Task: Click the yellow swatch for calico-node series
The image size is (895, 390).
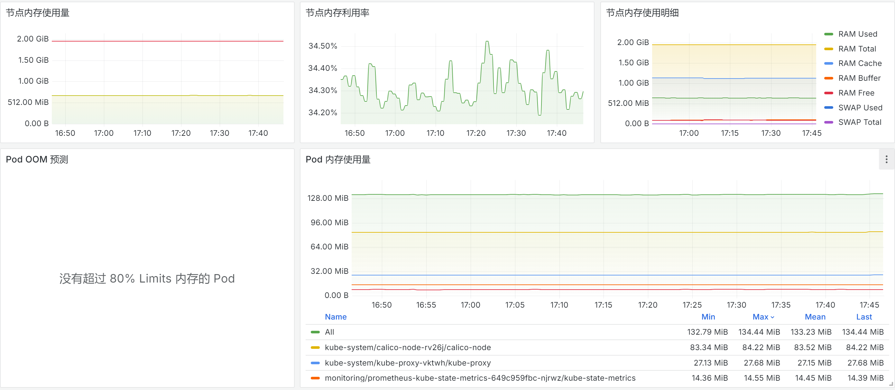Action: click(x=315, y=348)
